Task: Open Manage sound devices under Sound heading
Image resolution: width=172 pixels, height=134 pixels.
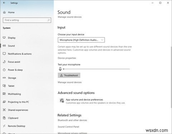Action: click(70, 17)
